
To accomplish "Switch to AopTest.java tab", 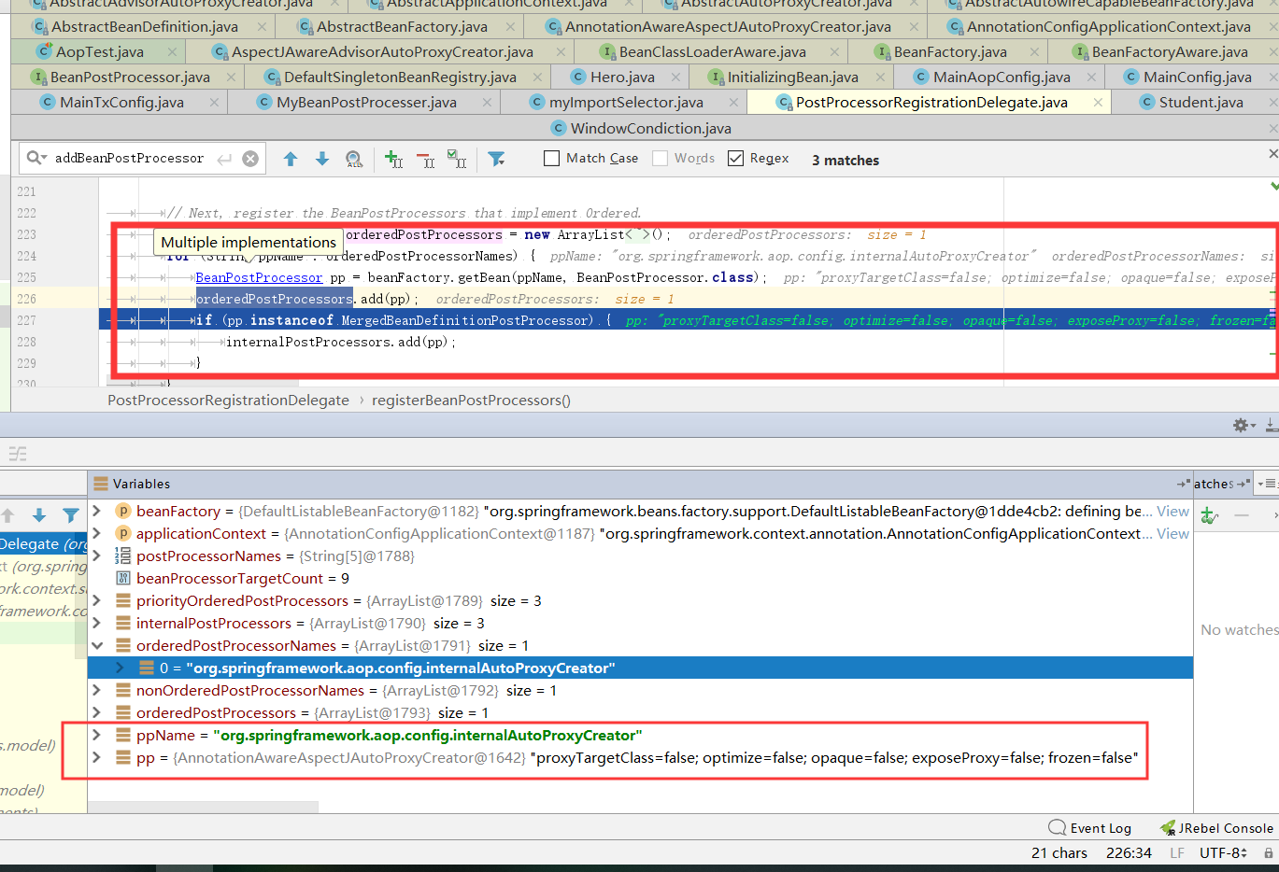I will 99,52.
